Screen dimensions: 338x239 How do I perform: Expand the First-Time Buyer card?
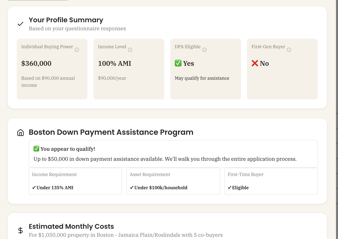coord(271,181)
